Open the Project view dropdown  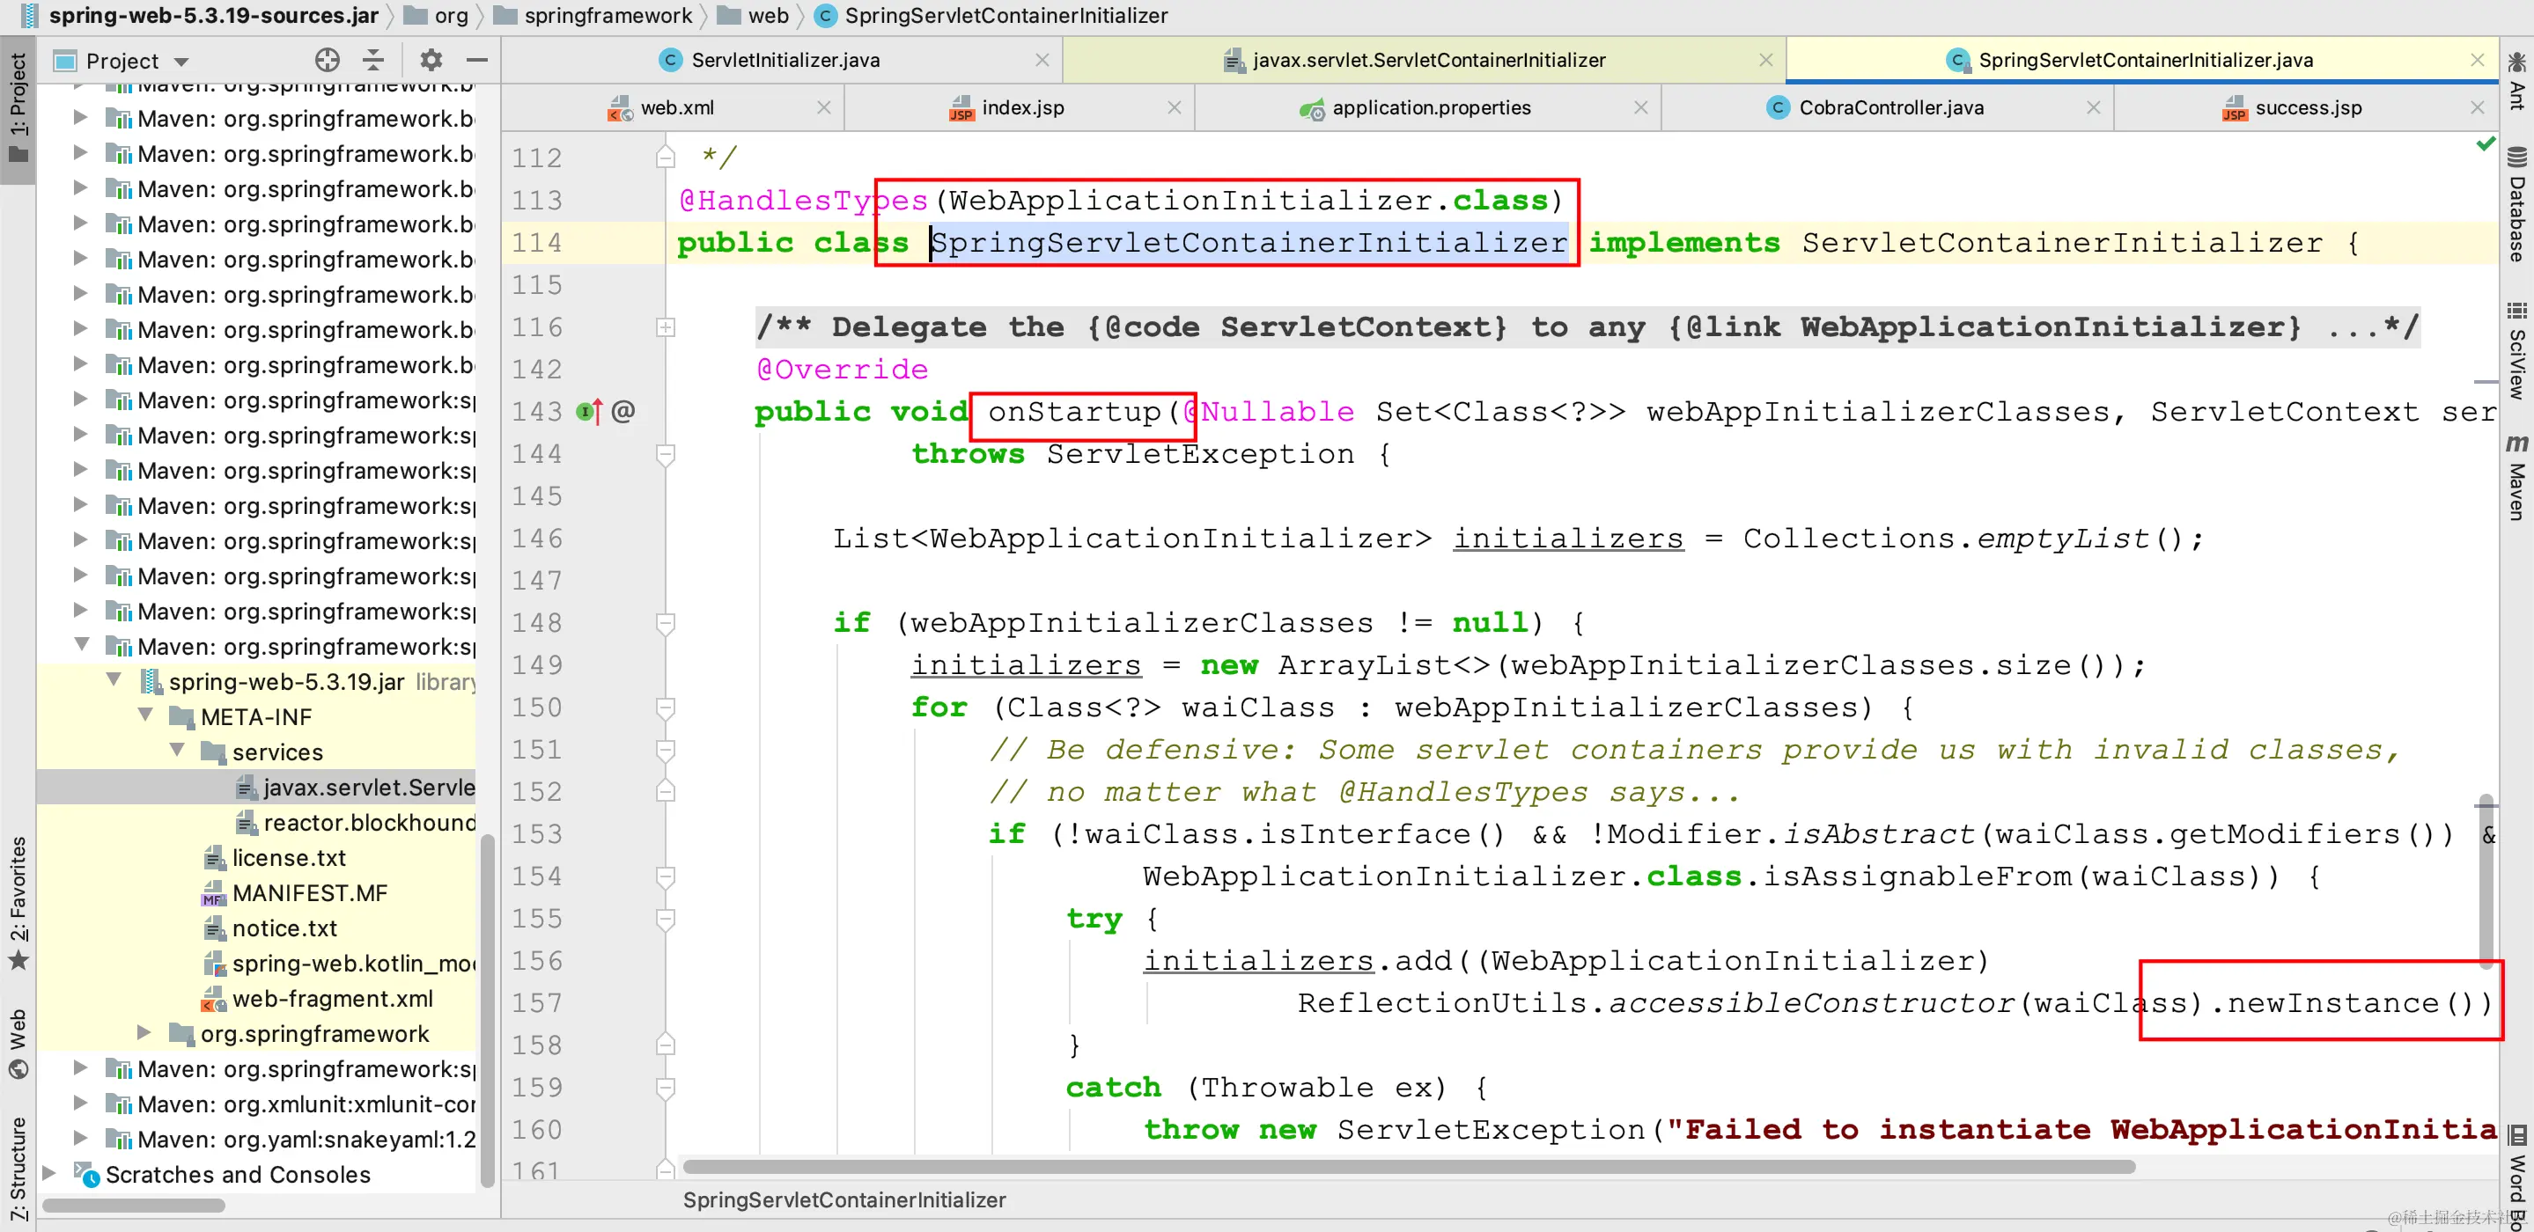point(181,62)
